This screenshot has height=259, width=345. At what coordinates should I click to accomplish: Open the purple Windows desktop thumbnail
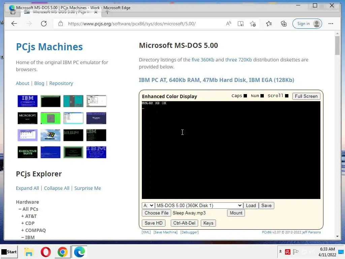click(28, 135)
